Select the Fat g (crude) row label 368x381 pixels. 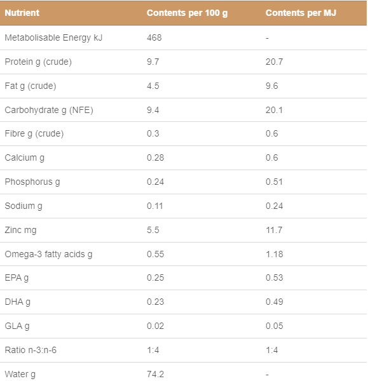[31, 86]
